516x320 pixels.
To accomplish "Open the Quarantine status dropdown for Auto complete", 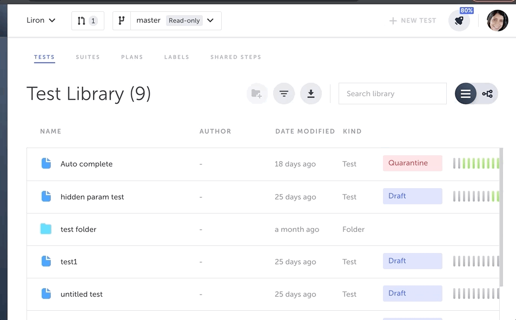I will click(412, 163).
